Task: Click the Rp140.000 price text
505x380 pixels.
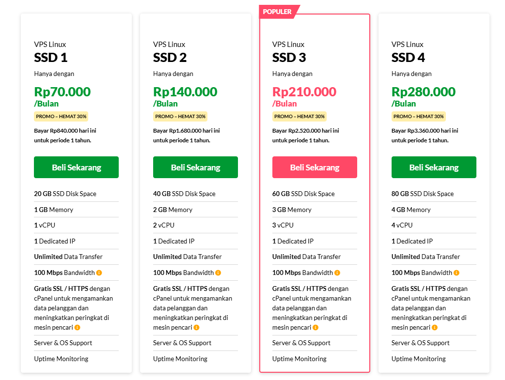Action: (x=185, y=92)
